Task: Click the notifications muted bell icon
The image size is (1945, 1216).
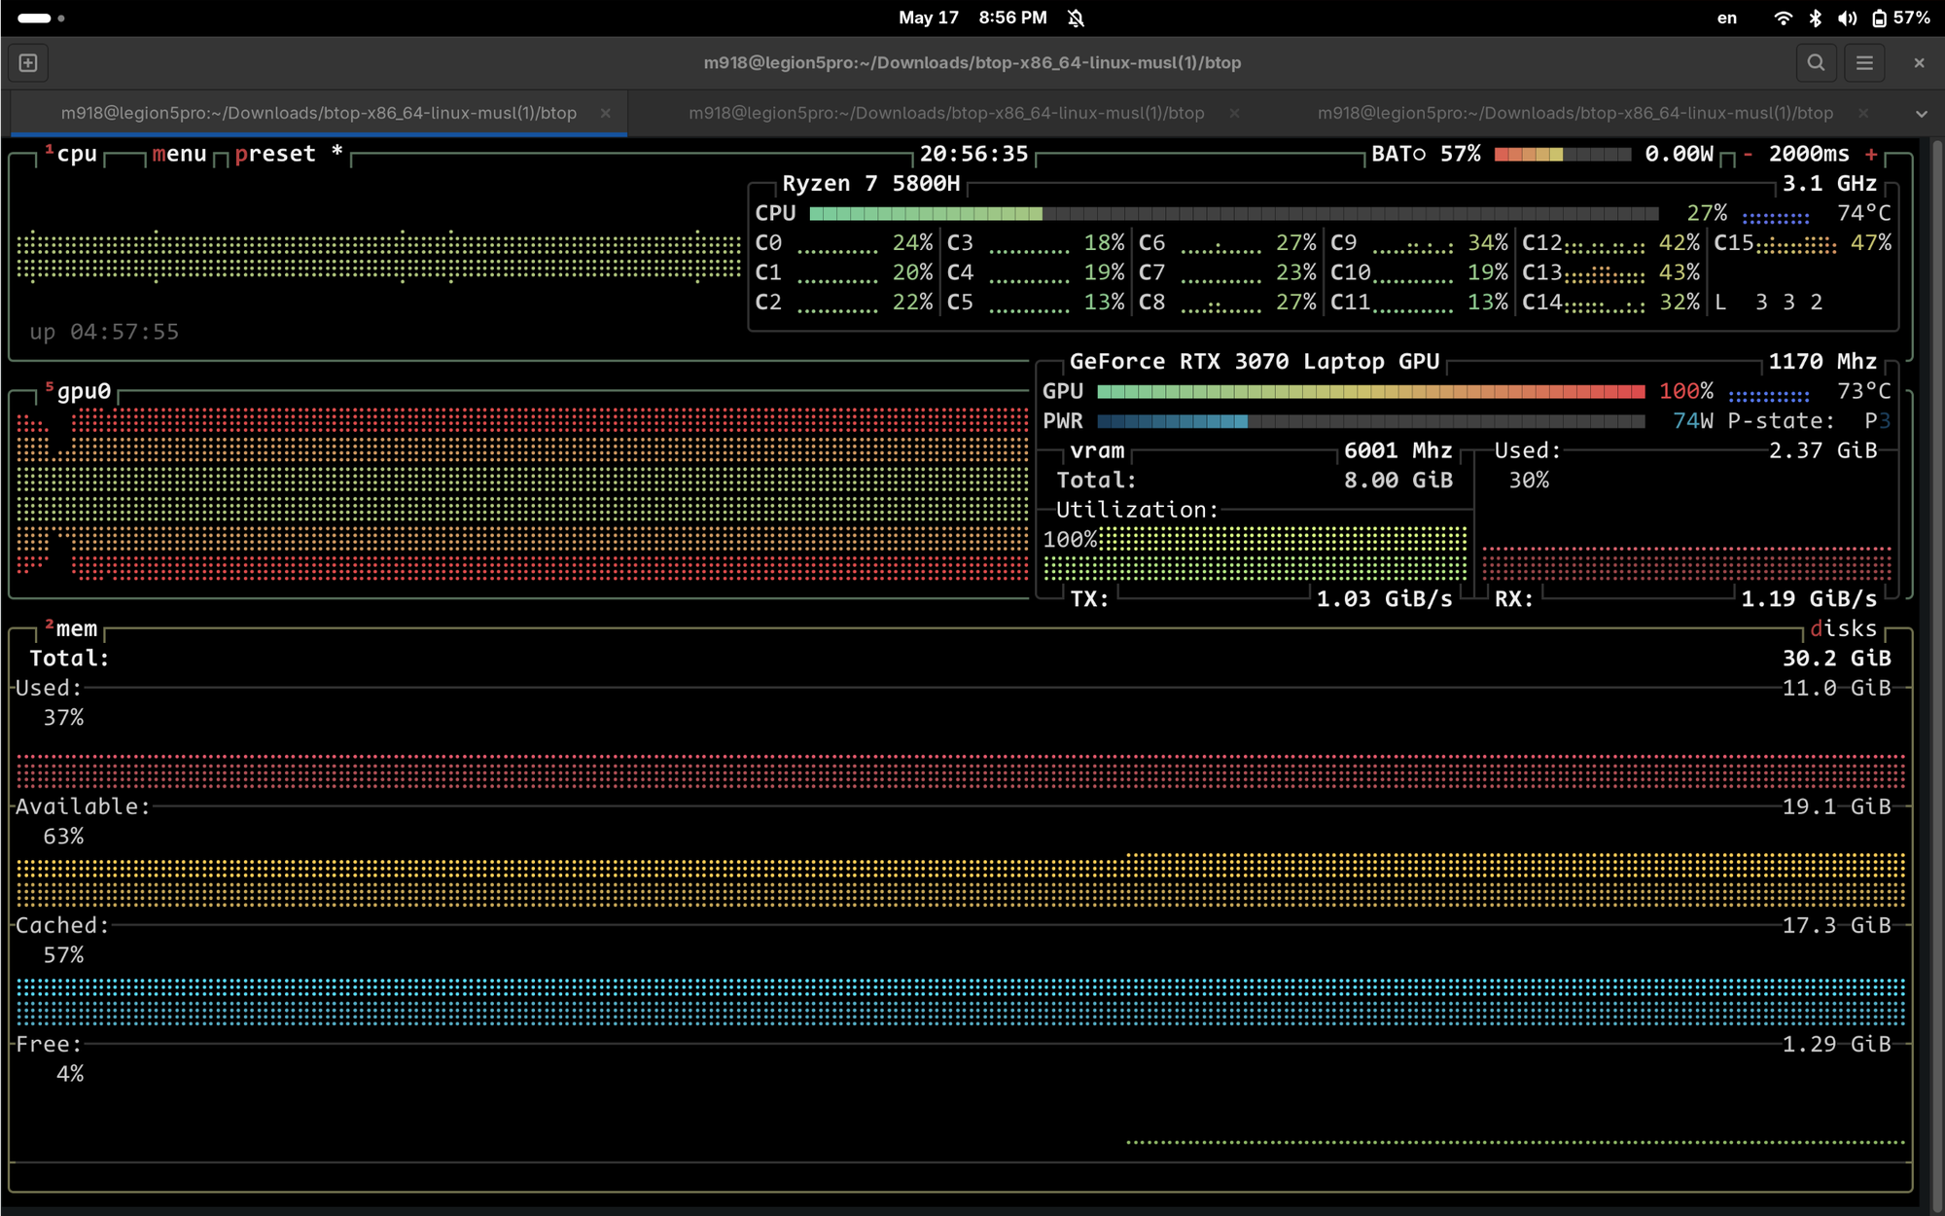Action: click(1076, 18)
